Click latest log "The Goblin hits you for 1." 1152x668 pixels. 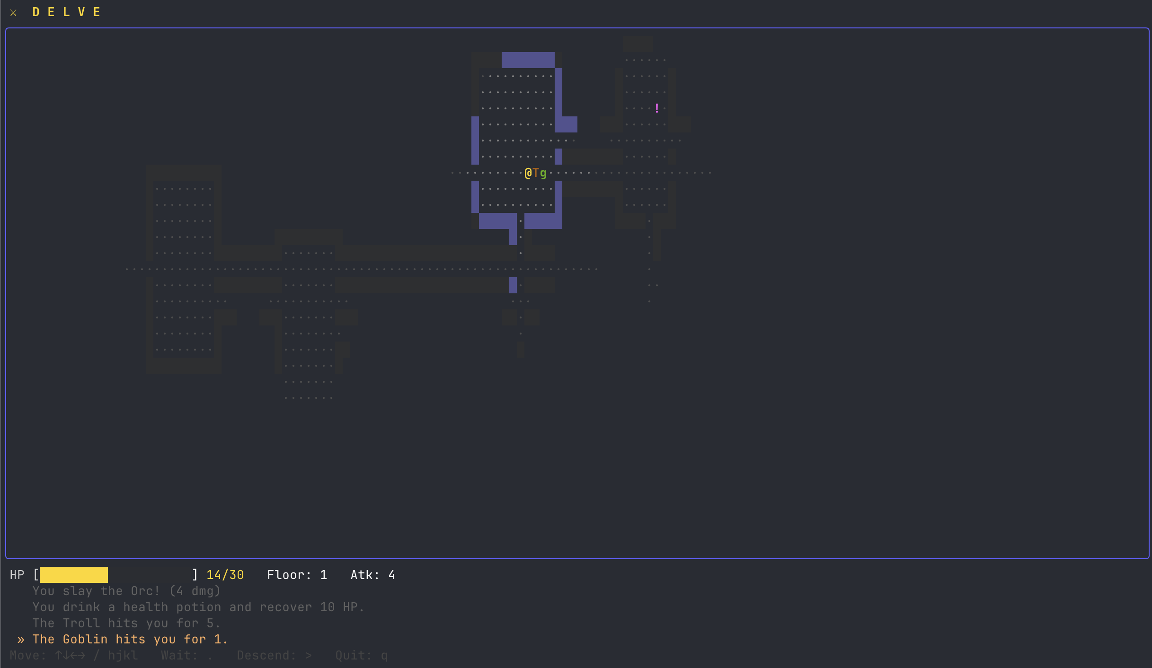click(130, 639)
